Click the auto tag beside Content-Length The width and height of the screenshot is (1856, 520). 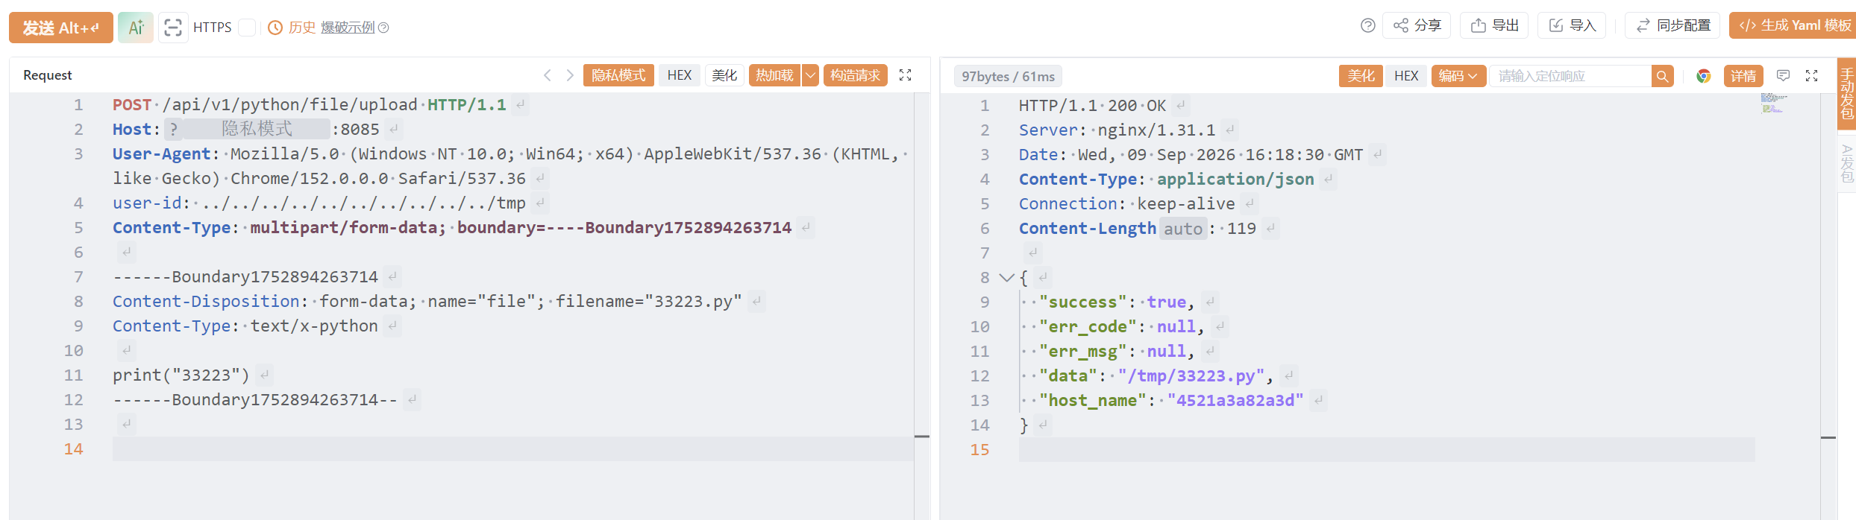coord(1183,229)
